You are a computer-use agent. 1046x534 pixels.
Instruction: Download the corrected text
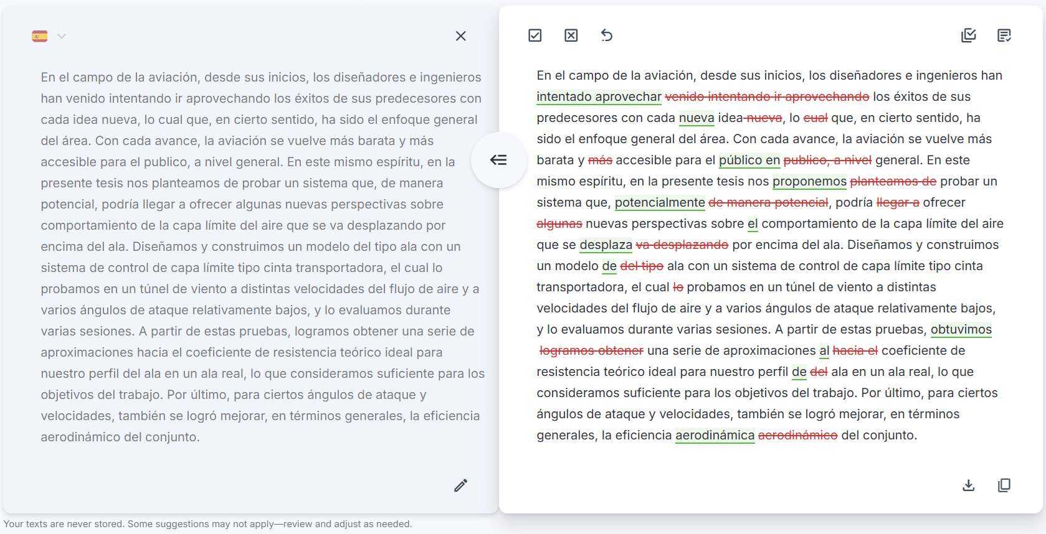pos(968,485)
